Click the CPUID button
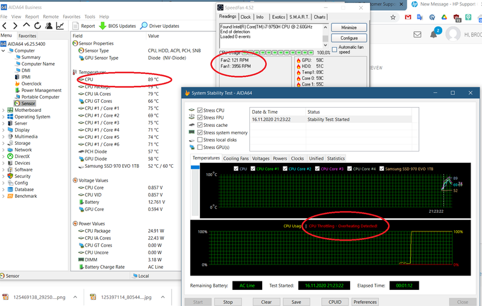 tap(335, 302)
